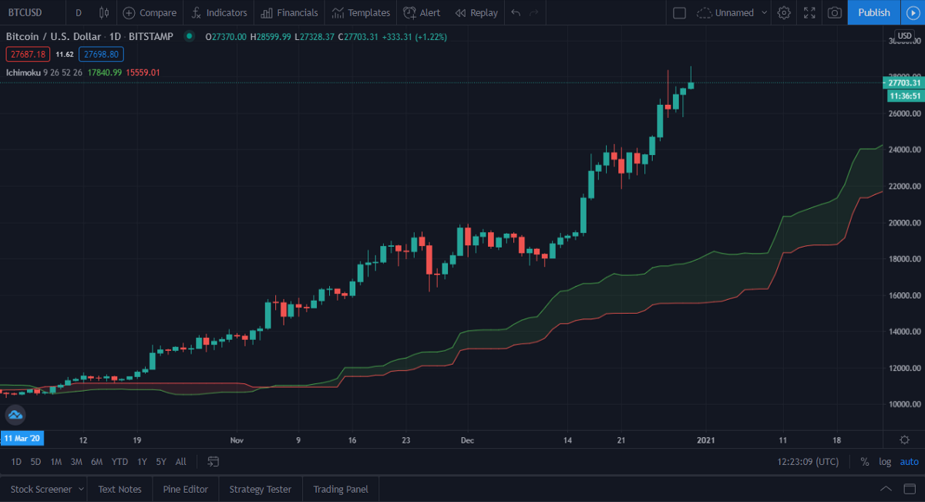This screenshot has height=502, width=925.
Task: Open the Indicators dialog
Action: [x=219, y=12]
